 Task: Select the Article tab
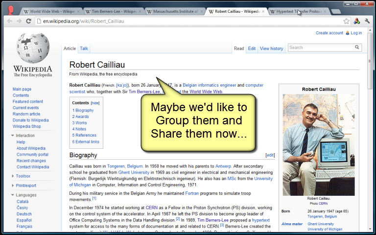70,48
